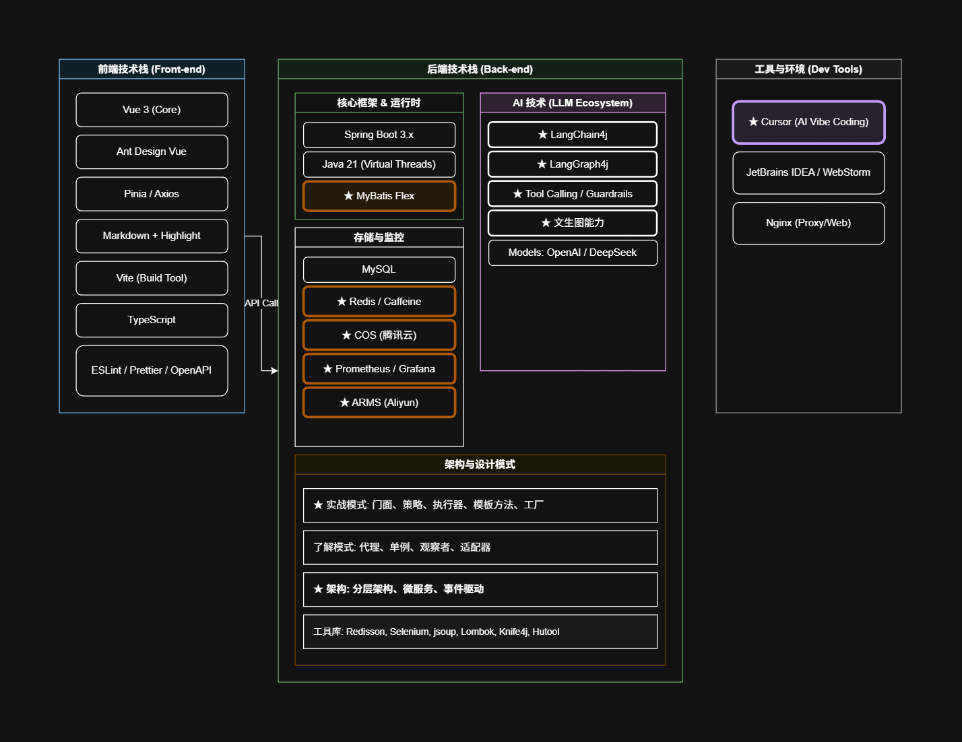Select the 核心框架 & 运行时 group title
Viewport: 962px width, 742px height.
coord(379,103)
